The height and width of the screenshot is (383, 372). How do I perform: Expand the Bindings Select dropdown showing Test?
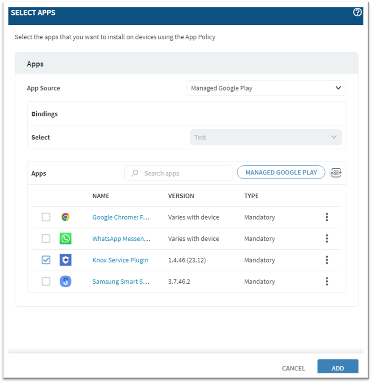265,137
